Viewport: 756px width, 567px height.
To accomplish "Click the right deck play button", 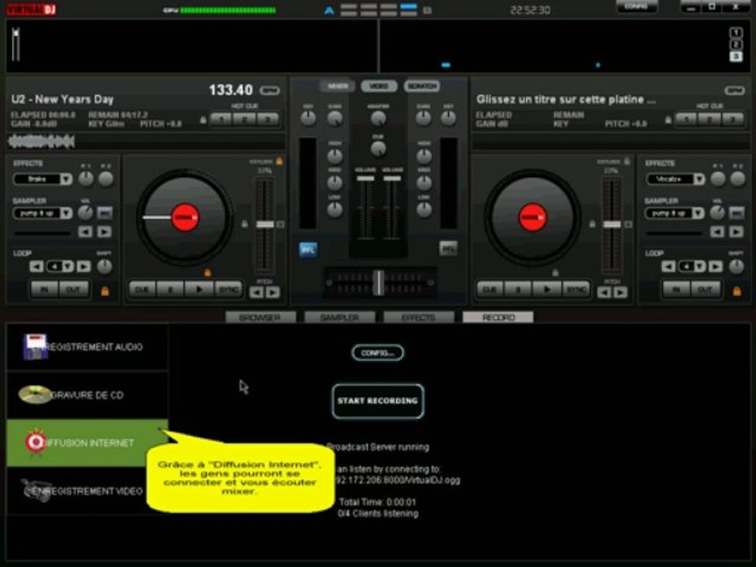I will [547, 289].
